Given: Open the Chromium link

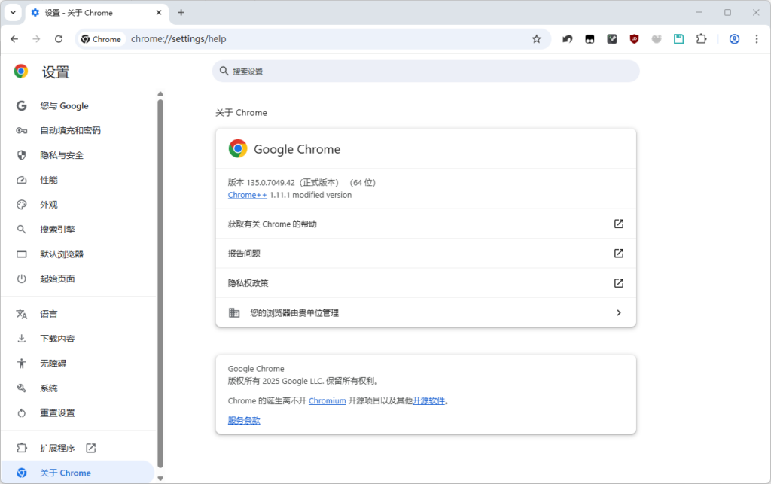Looking at the screenshot, I should point(327,401).
